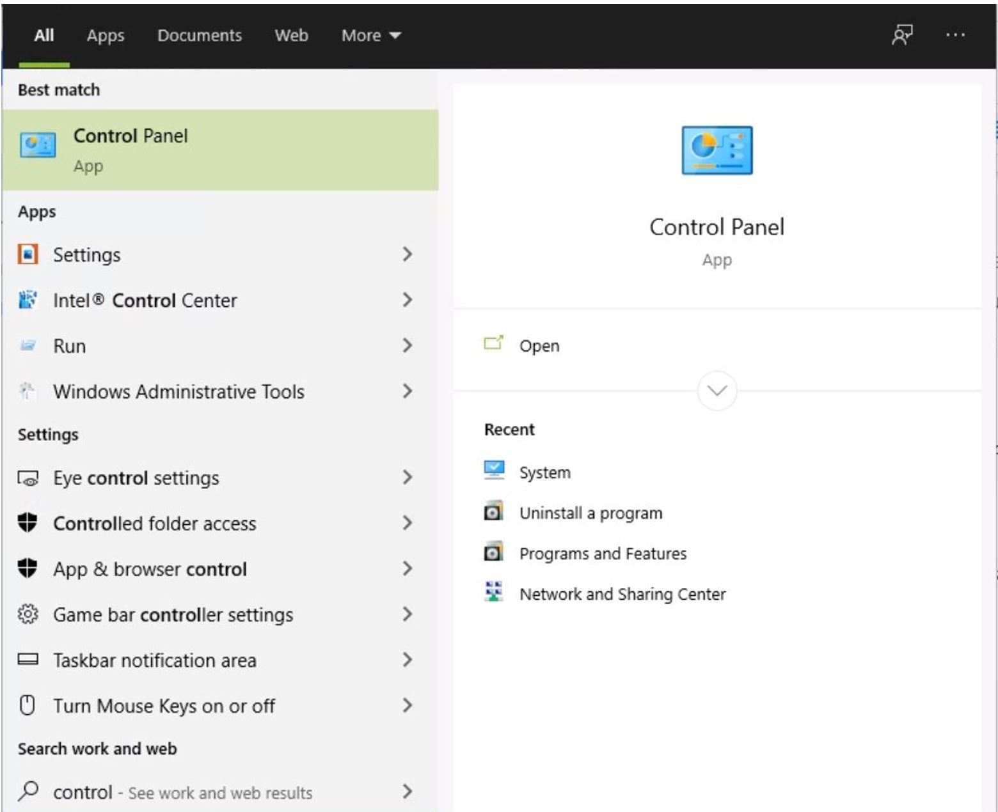Expand the Windows Administrative Tools arrow

[408, 391]
